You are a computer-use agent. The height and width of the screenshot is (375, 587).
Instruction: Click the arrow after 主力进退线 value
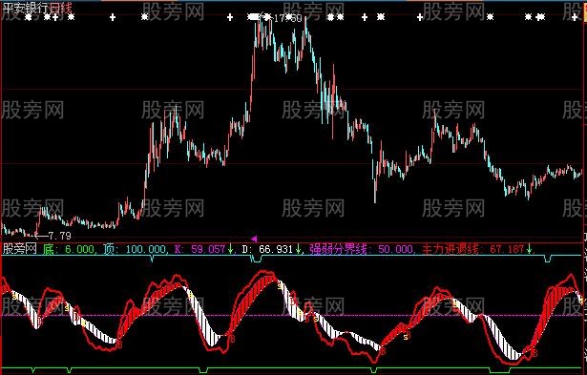[529, 249]
